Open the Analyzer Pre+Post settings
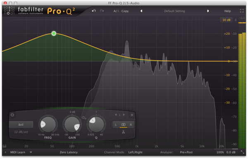 pos(186,152)
